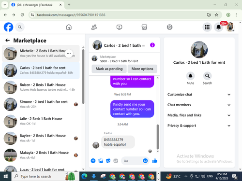Image resolution: width=242 pixels, height=181 pixels.
Task: Choose a sticker from the sticker icon
Action: tap(108, 161)
